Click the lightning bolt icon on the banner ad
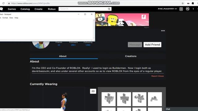 (144, 17)
